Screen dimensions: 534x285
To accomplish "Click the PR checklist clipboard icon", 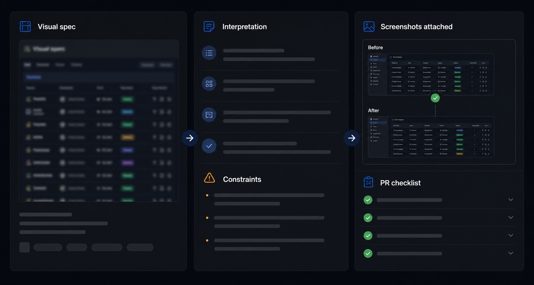I will point(369,182).
